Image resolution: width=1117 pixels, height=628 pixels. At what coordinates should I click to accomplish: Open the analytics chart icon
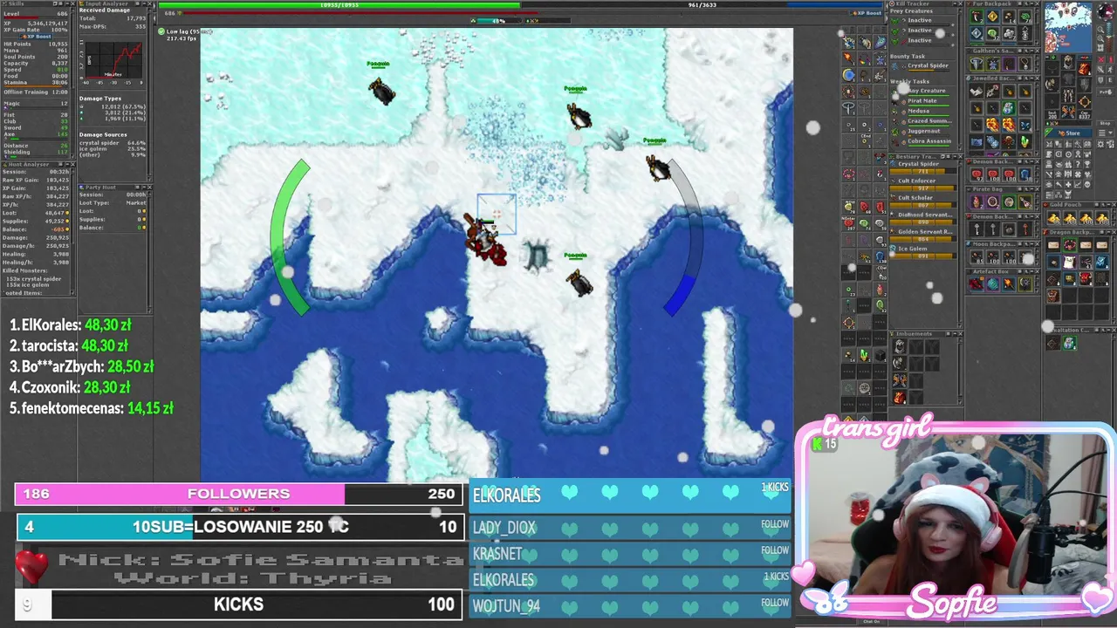pos(1078,185)
